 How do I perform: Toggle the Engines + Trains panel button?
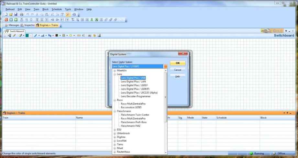47,25
